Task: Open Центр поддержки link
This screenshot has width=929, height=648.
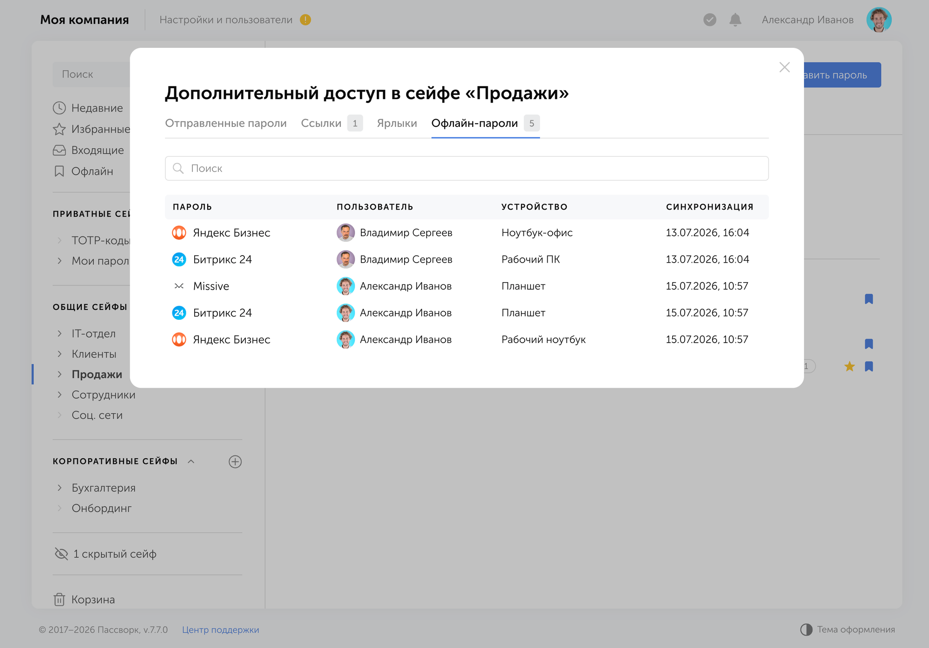Action: click(x=221, y=630)
